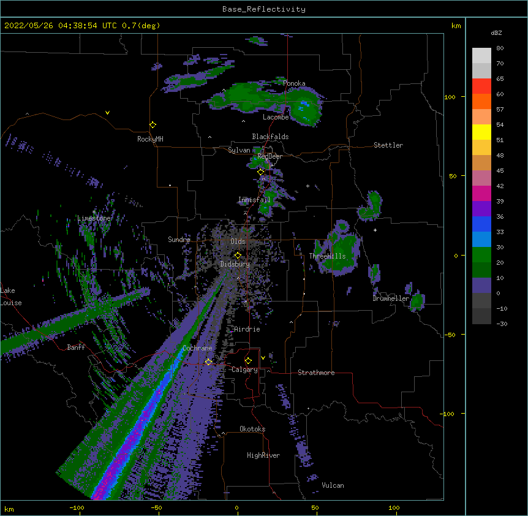Image resolution: width=528 pixels, height=516 pixels.
Task: Click the Airdrie city label
Action: coord(247,329)
